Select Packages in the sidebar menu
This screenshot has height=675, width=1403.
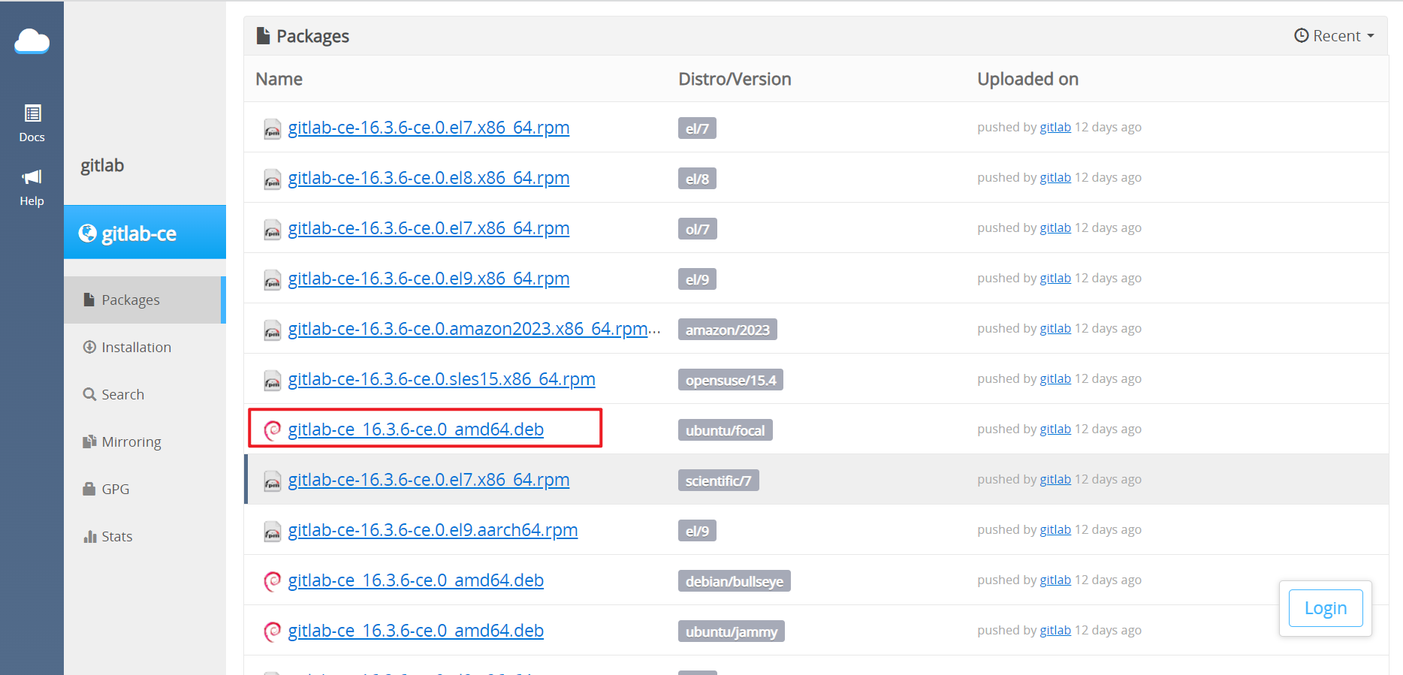(x=143, y=300)
